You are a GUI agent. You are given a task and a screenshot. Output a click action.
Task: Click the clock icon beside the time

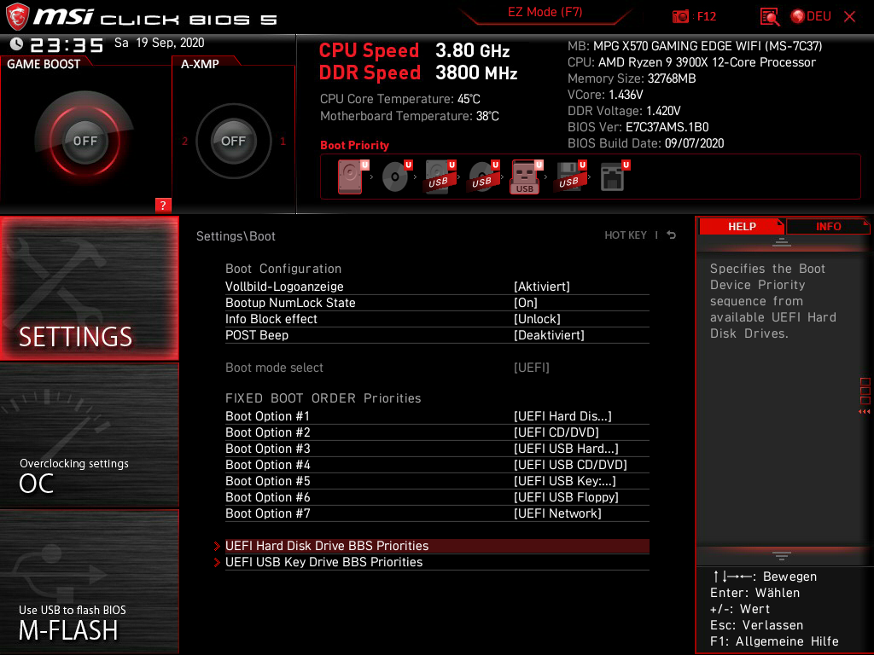point(16,44)
